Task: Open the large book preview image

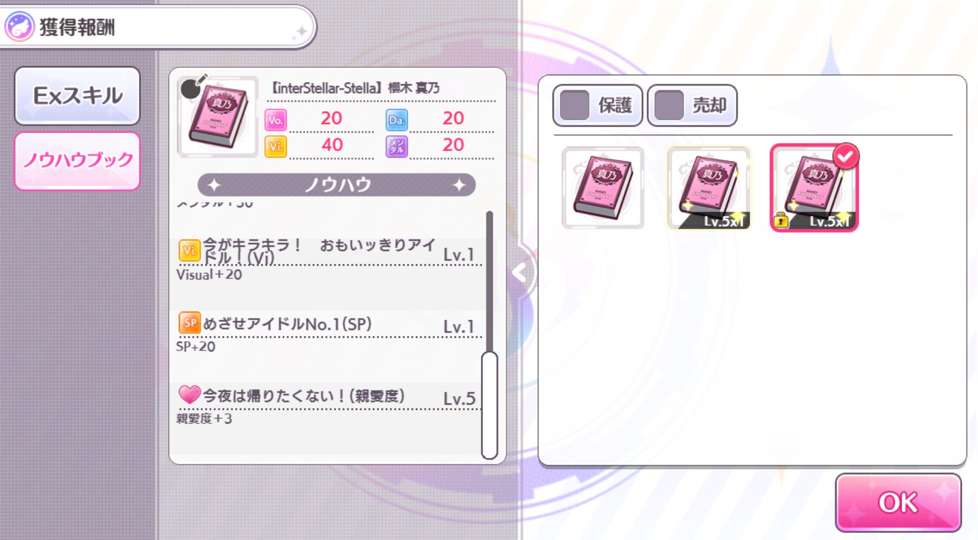Action: pos(217,116)
